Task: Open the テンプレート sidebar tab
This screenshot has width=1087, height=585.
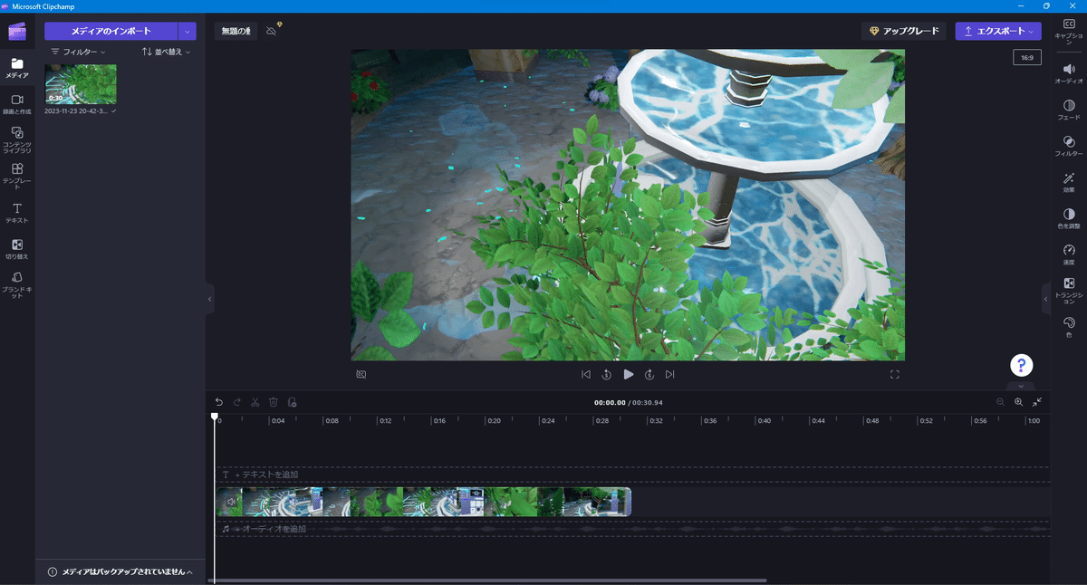Action: pos(17,175)
